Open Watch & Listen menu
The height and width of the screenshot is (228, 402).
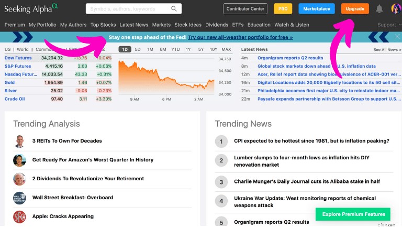pyautogui.click(x=292, y=25)
